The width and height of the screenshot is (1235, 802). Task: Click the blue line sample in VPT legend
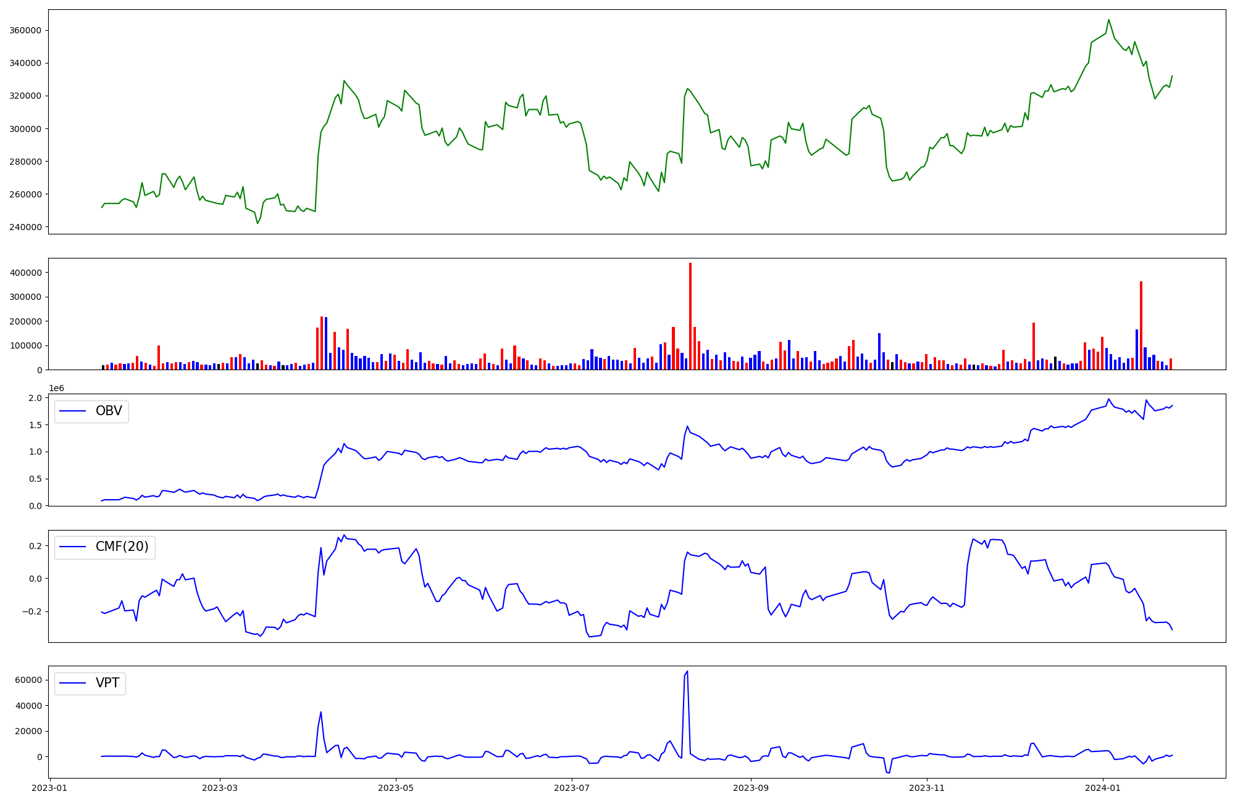[x=73, y=684]
